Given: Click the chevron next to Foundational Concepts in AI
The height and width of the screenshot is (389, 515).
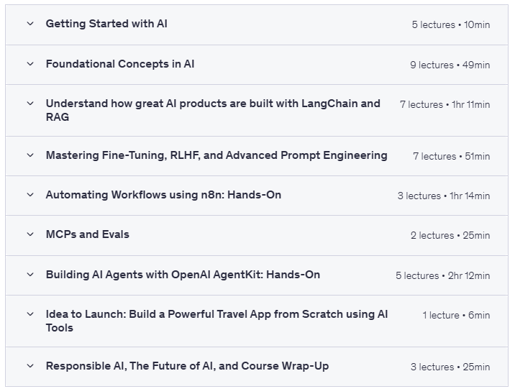Looking at the screenshot, I should pos(30,64).
